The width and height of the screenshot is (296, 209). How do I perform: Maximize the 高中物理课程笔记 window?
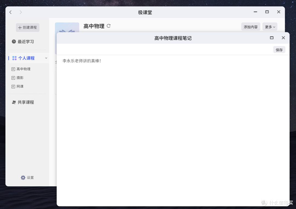pyautogui.click(x=272, y=38)
